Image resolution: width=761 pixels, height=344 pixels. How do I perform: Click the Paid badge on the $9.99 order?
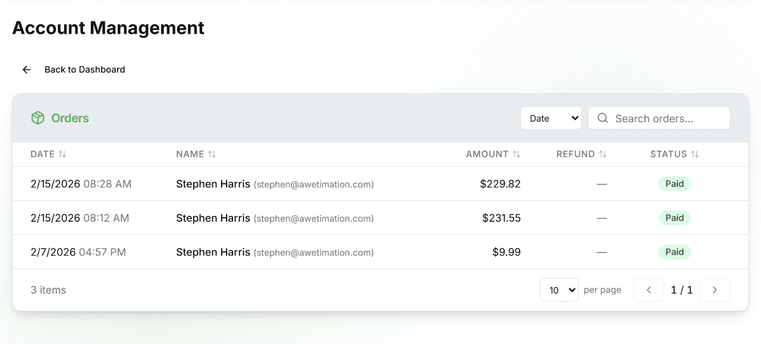click(x=674, y=251)
